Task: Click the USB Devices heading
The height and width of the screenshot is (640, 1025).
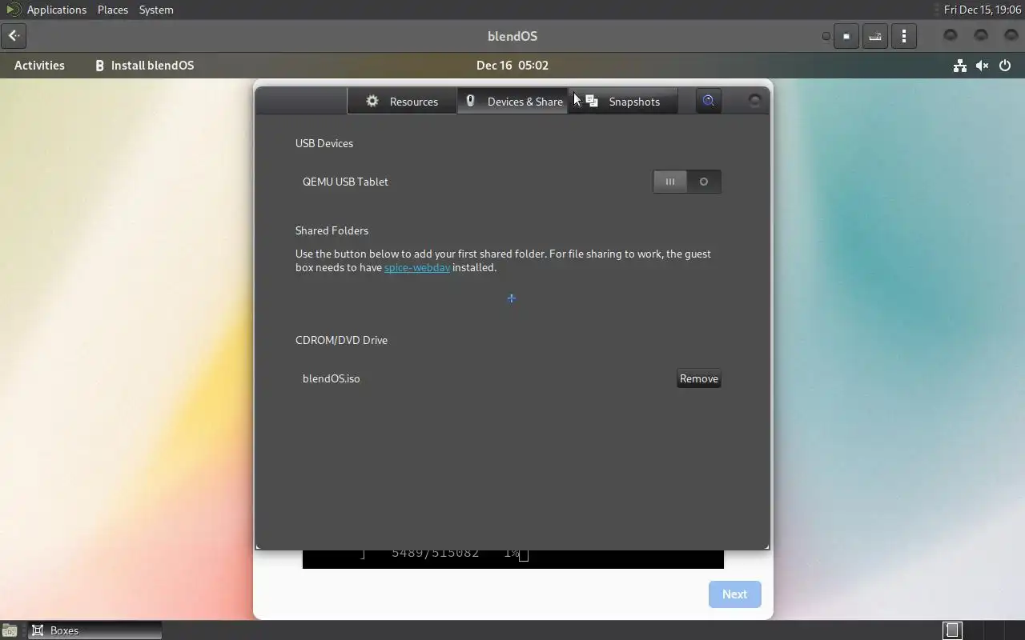Action: 324,143
